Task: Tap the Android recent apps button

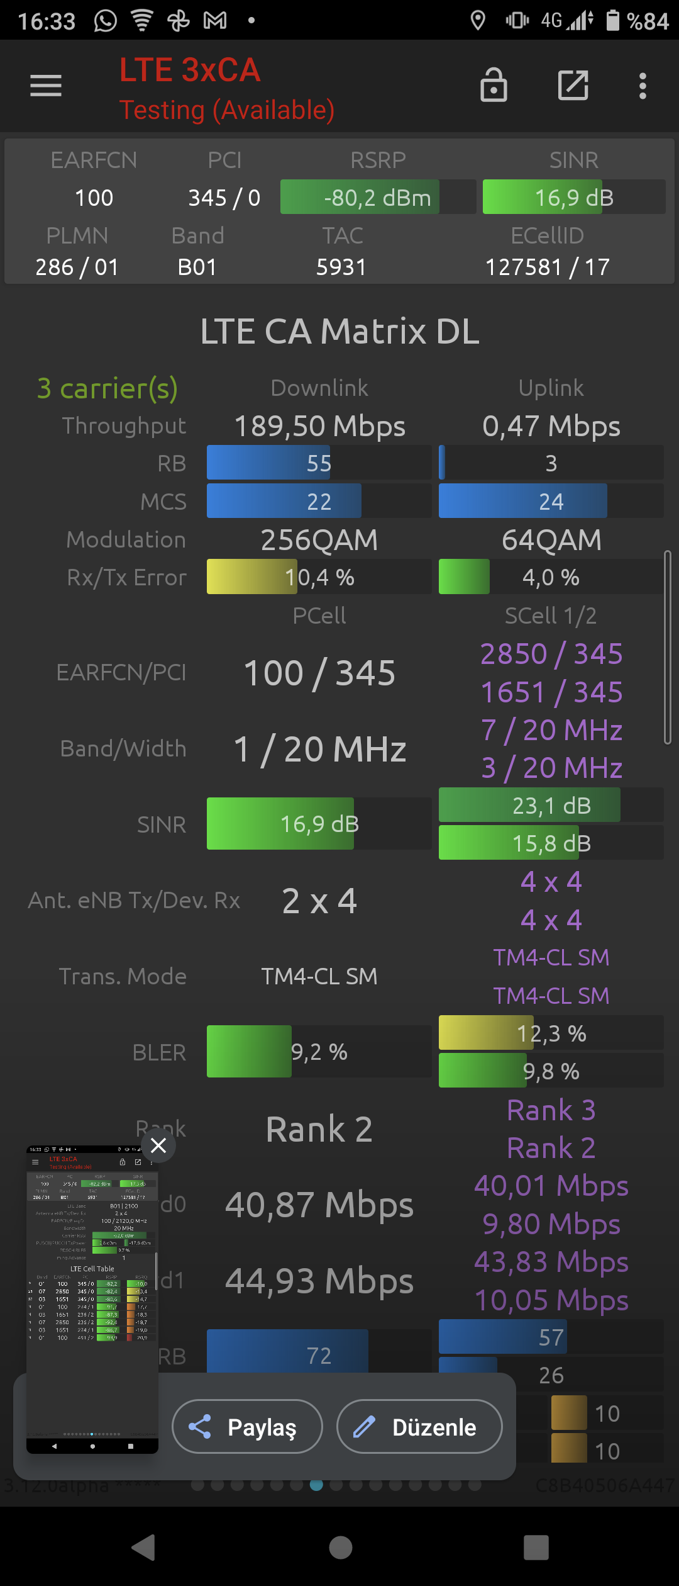Action: [536, 1547]
